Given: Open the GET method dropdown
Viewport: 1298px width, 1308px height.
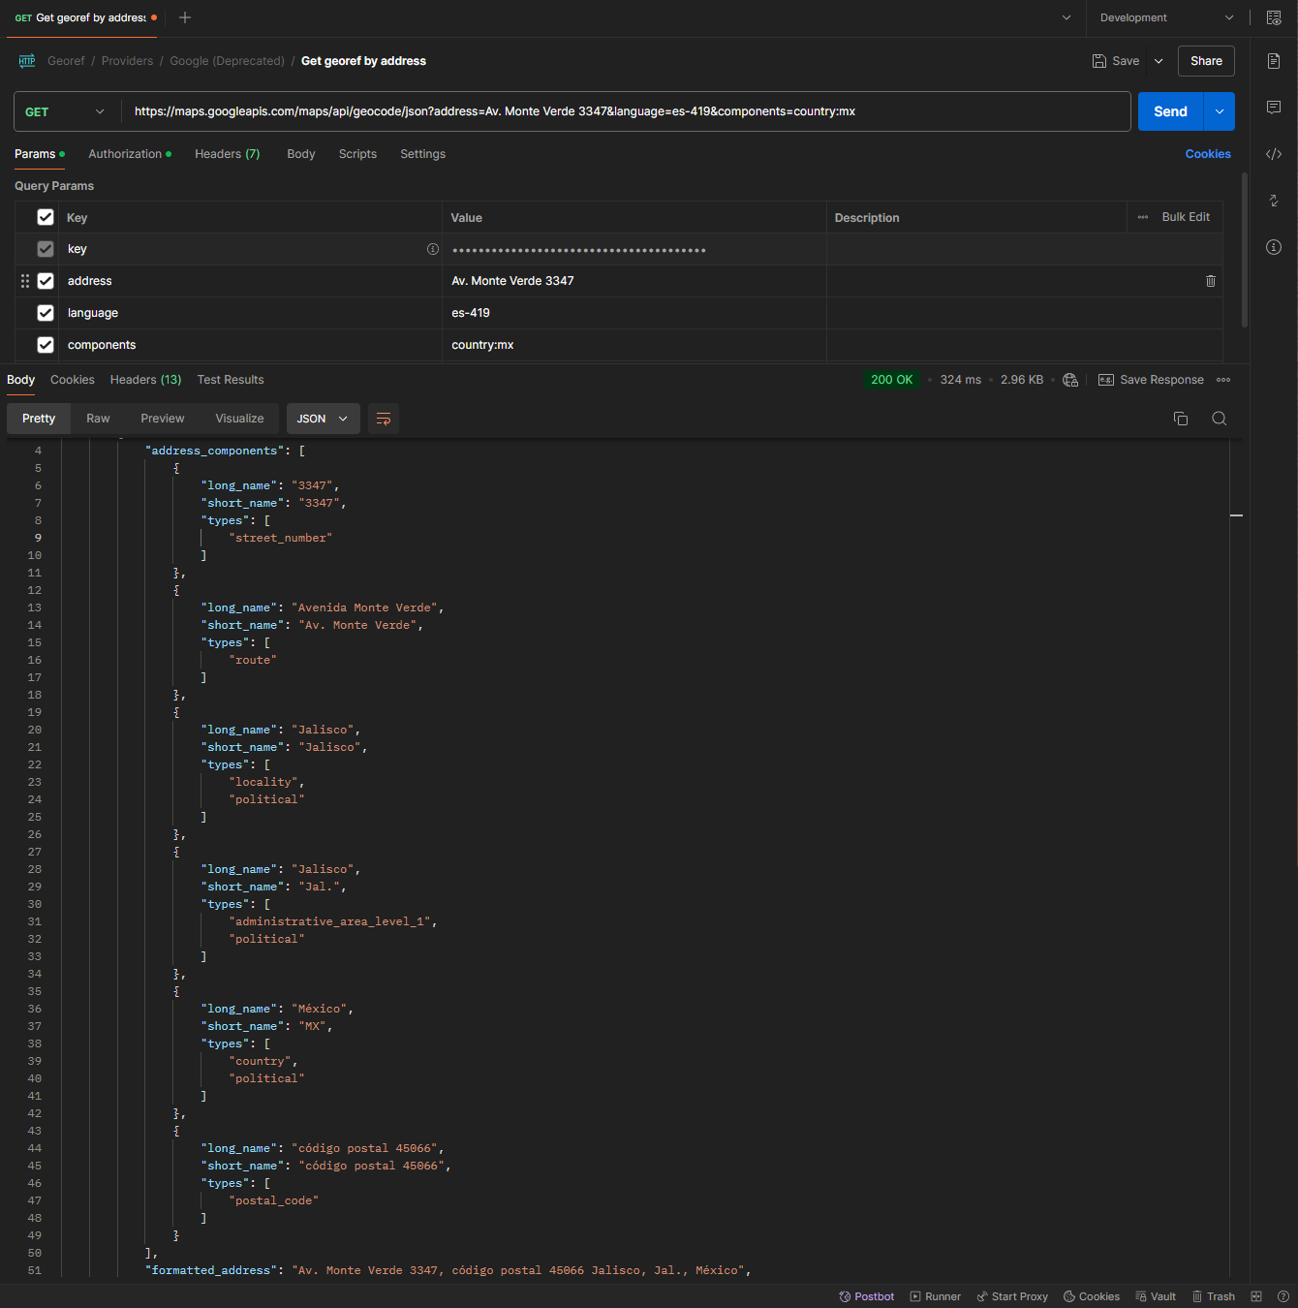Looking at the screenshot, I should pos(65,111).
